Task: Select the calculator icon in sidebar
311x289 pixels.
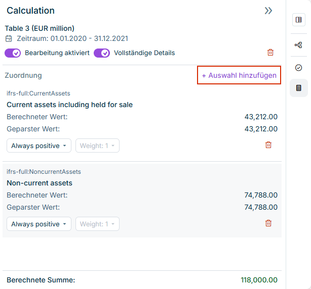Action: pos(298,88)
